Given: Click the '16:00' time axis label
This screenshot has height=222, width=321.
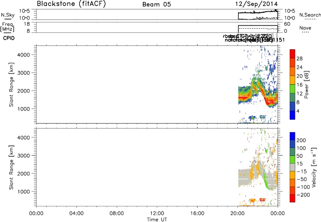Looking at the screenshot, I should click(x=197, y=214).
